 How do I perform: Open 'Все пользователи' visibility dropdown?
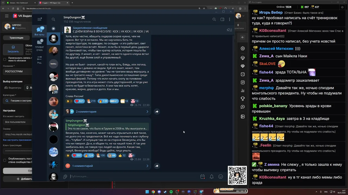18,122
